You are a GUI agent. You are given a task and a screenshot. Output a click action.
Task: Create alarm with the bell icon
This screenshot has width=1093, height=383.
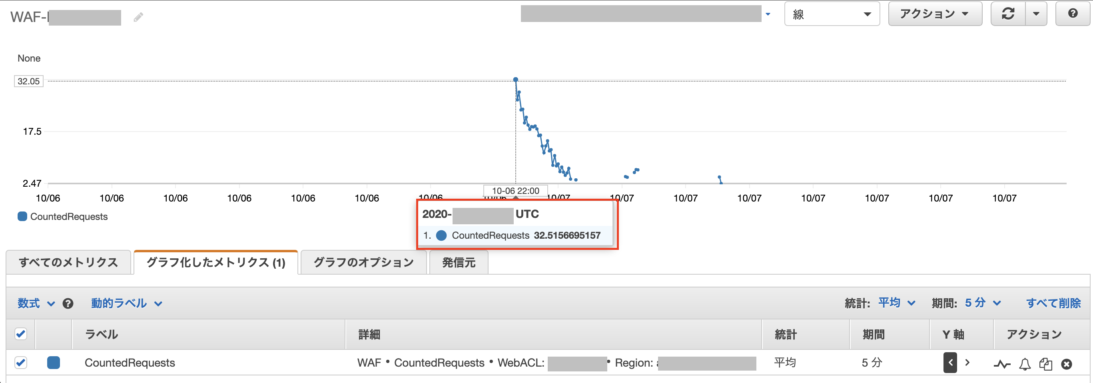1025,364
